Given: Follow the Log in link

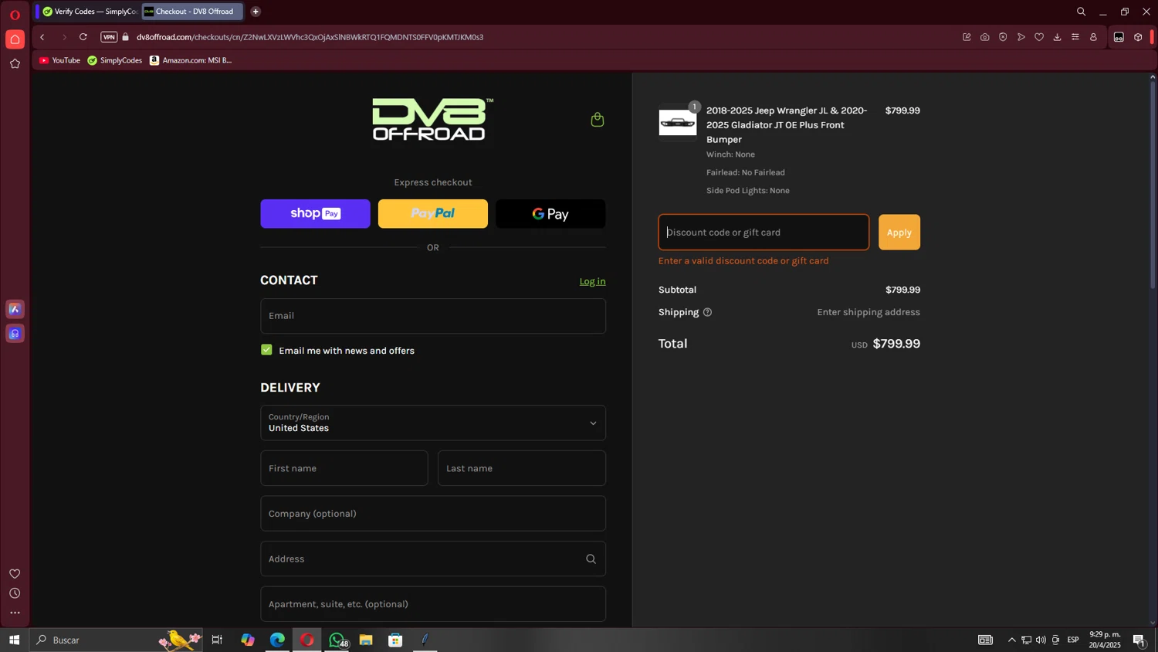Looking at the screenshot, I should pos(593,281).
